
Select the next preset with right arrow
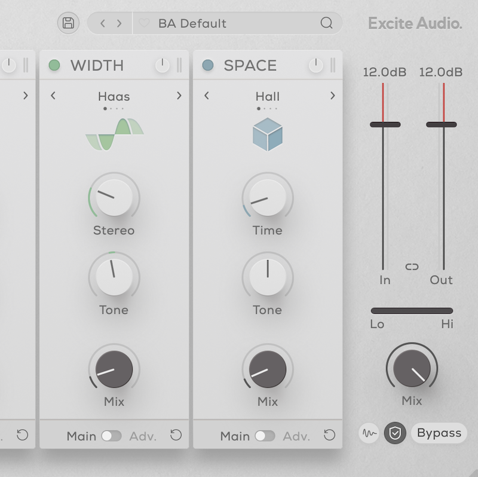tap(119, 24)
